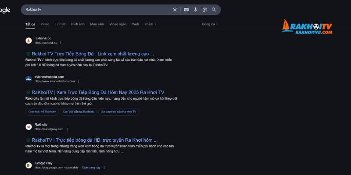Viewport: 351px width, 175px height.
Task: Click the Giới thiệu về Rakhoitv chip
Action: pos(42,112)
